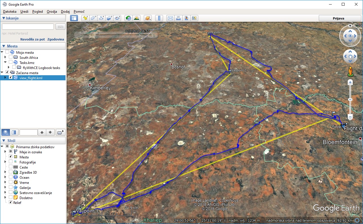Open Navodila za pot link
Screen dimensions: 363x224
[x=33, y=39]
